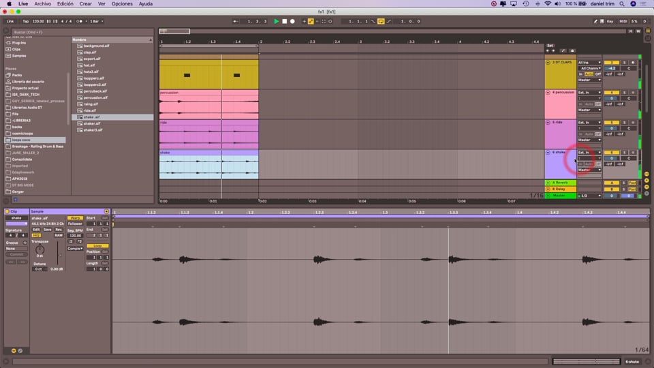Click the Stop transport button
The image size is (654, 368).
tap(285, 21)
